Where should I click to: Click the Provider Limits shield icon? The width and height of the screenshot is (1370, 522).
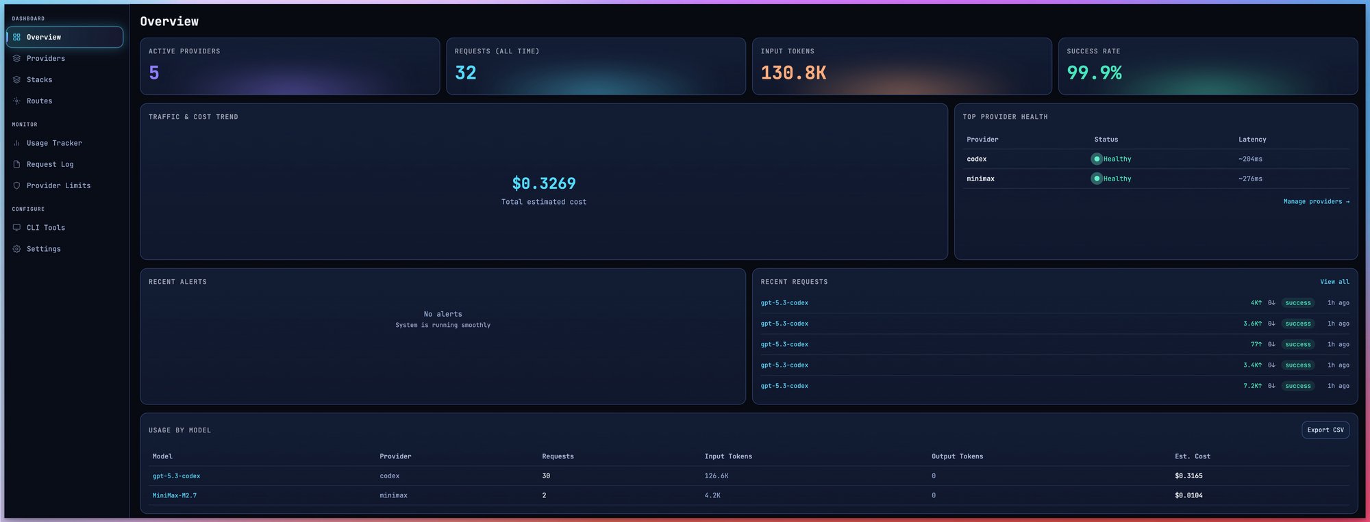pyautogui.click(x=16, y=185)
